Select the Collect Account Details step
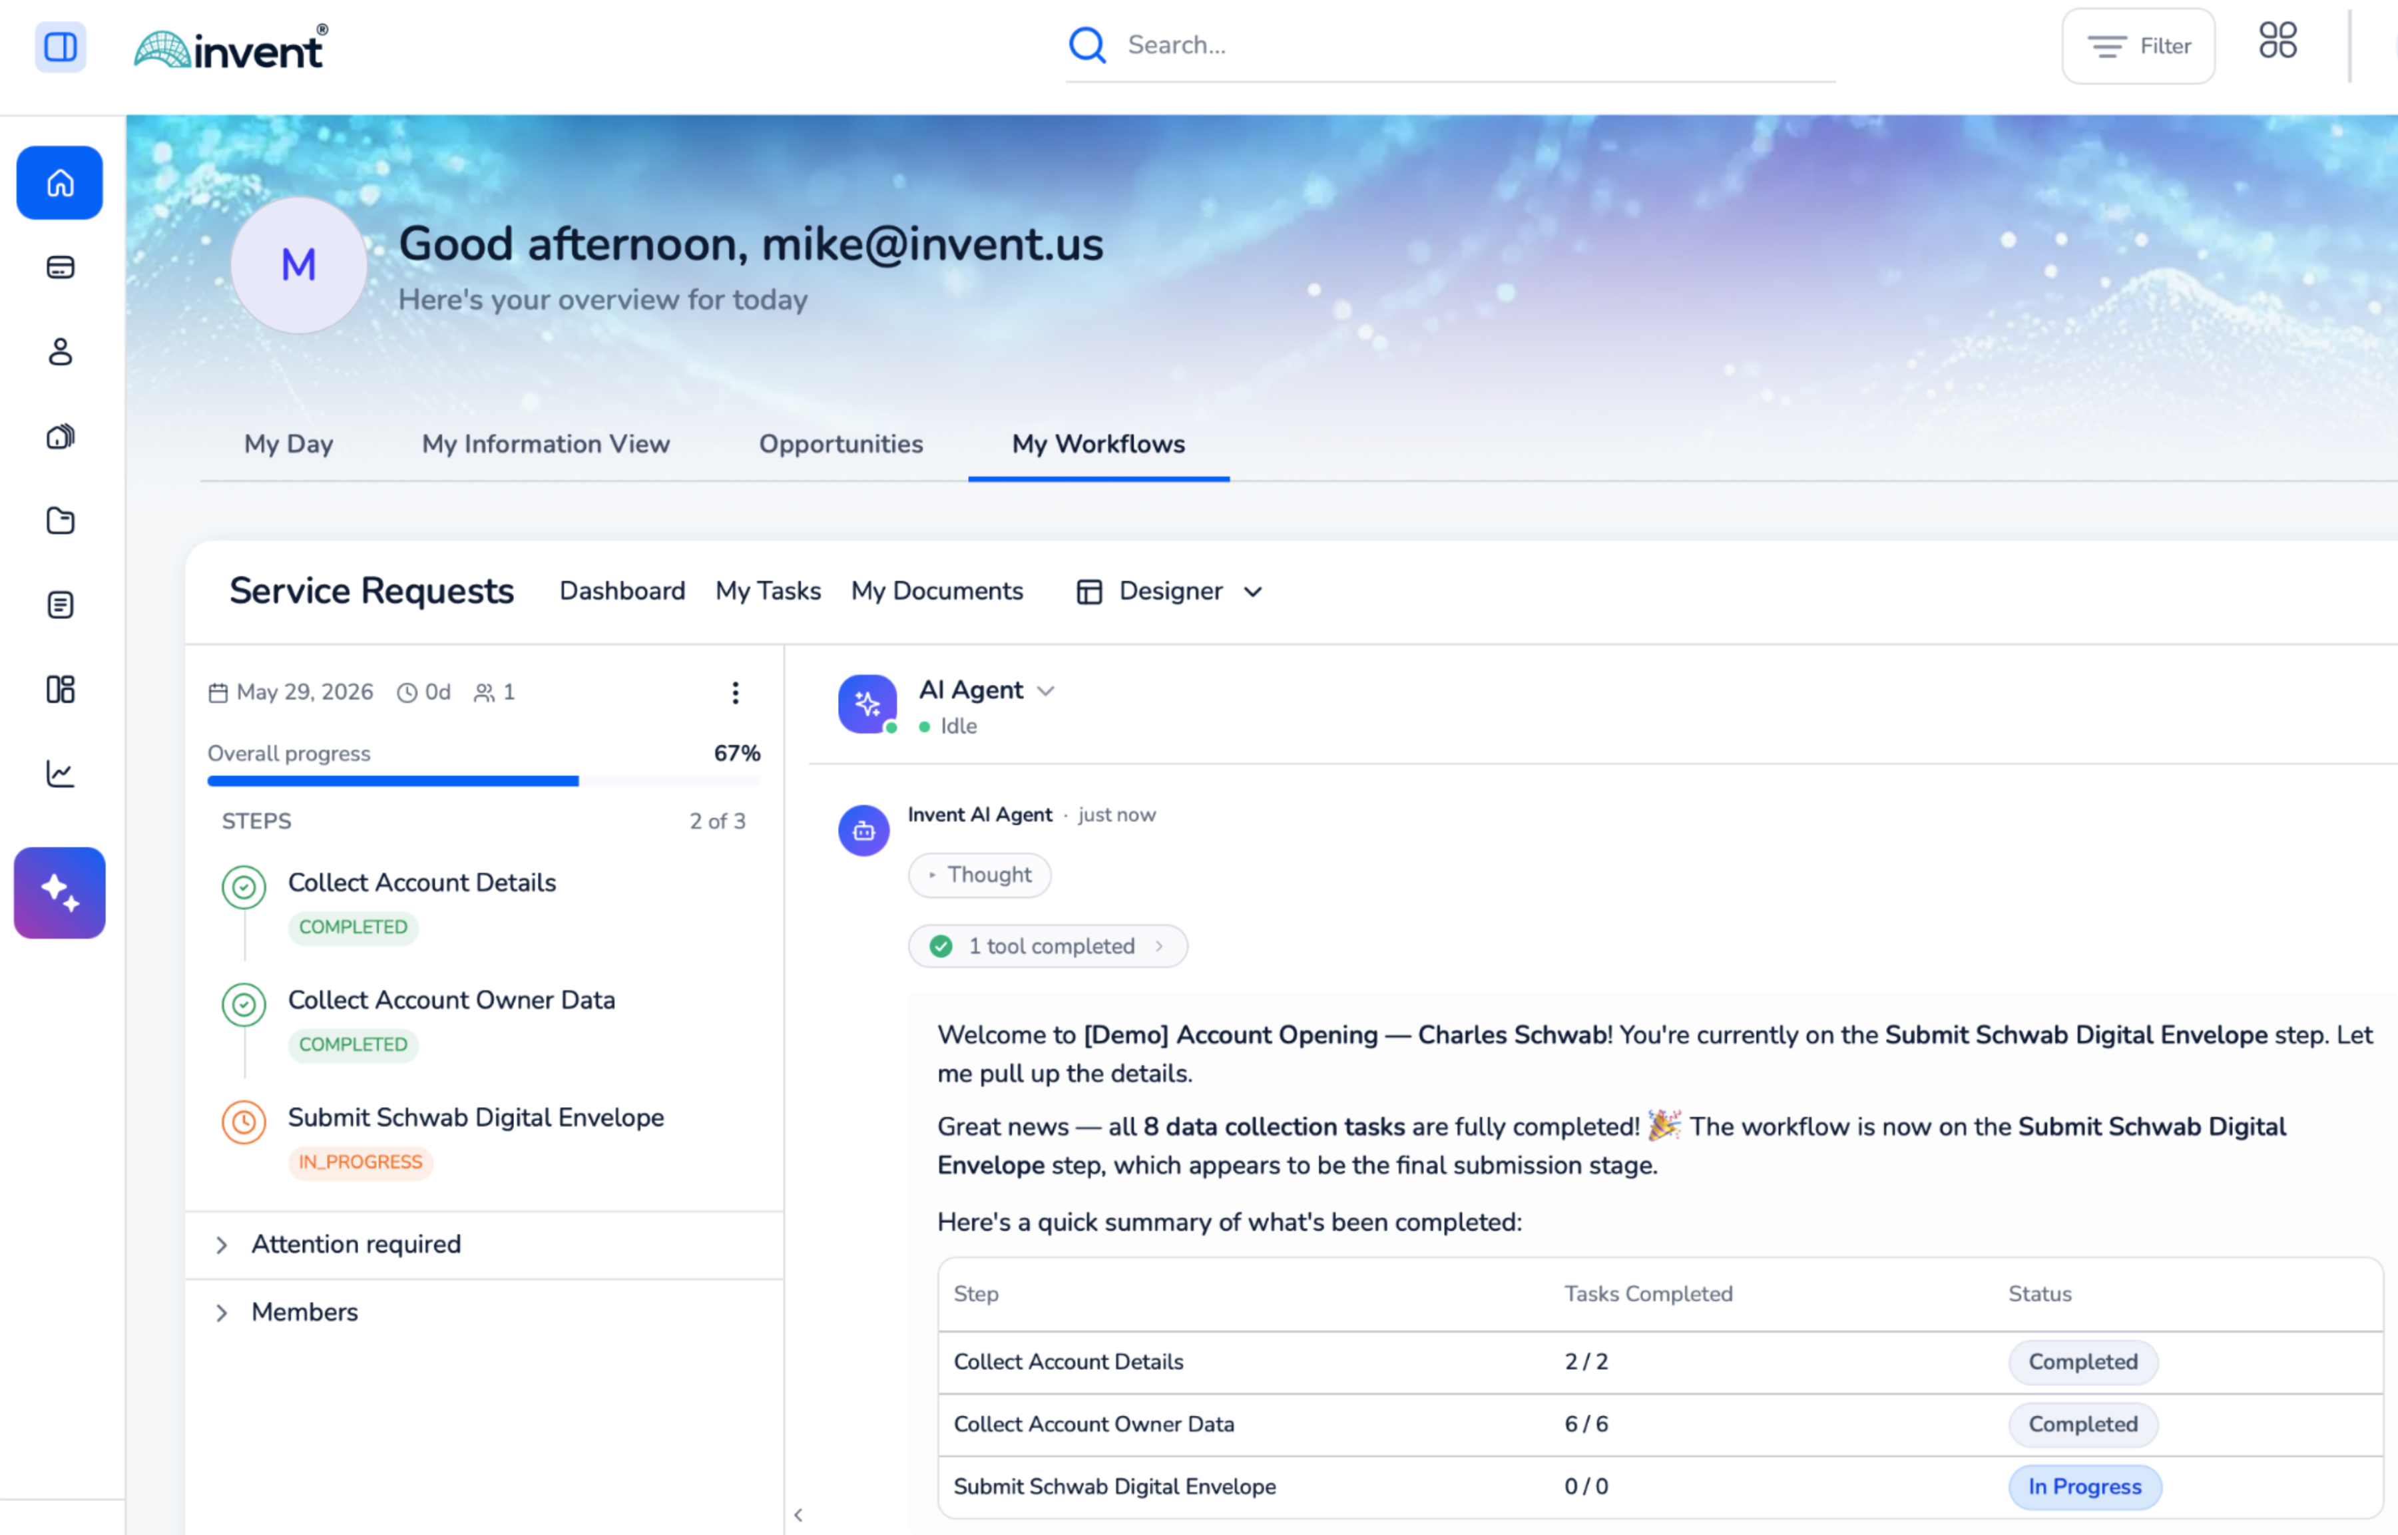The height and width of the screenshot is (1535, 2398). click(421, 882)
